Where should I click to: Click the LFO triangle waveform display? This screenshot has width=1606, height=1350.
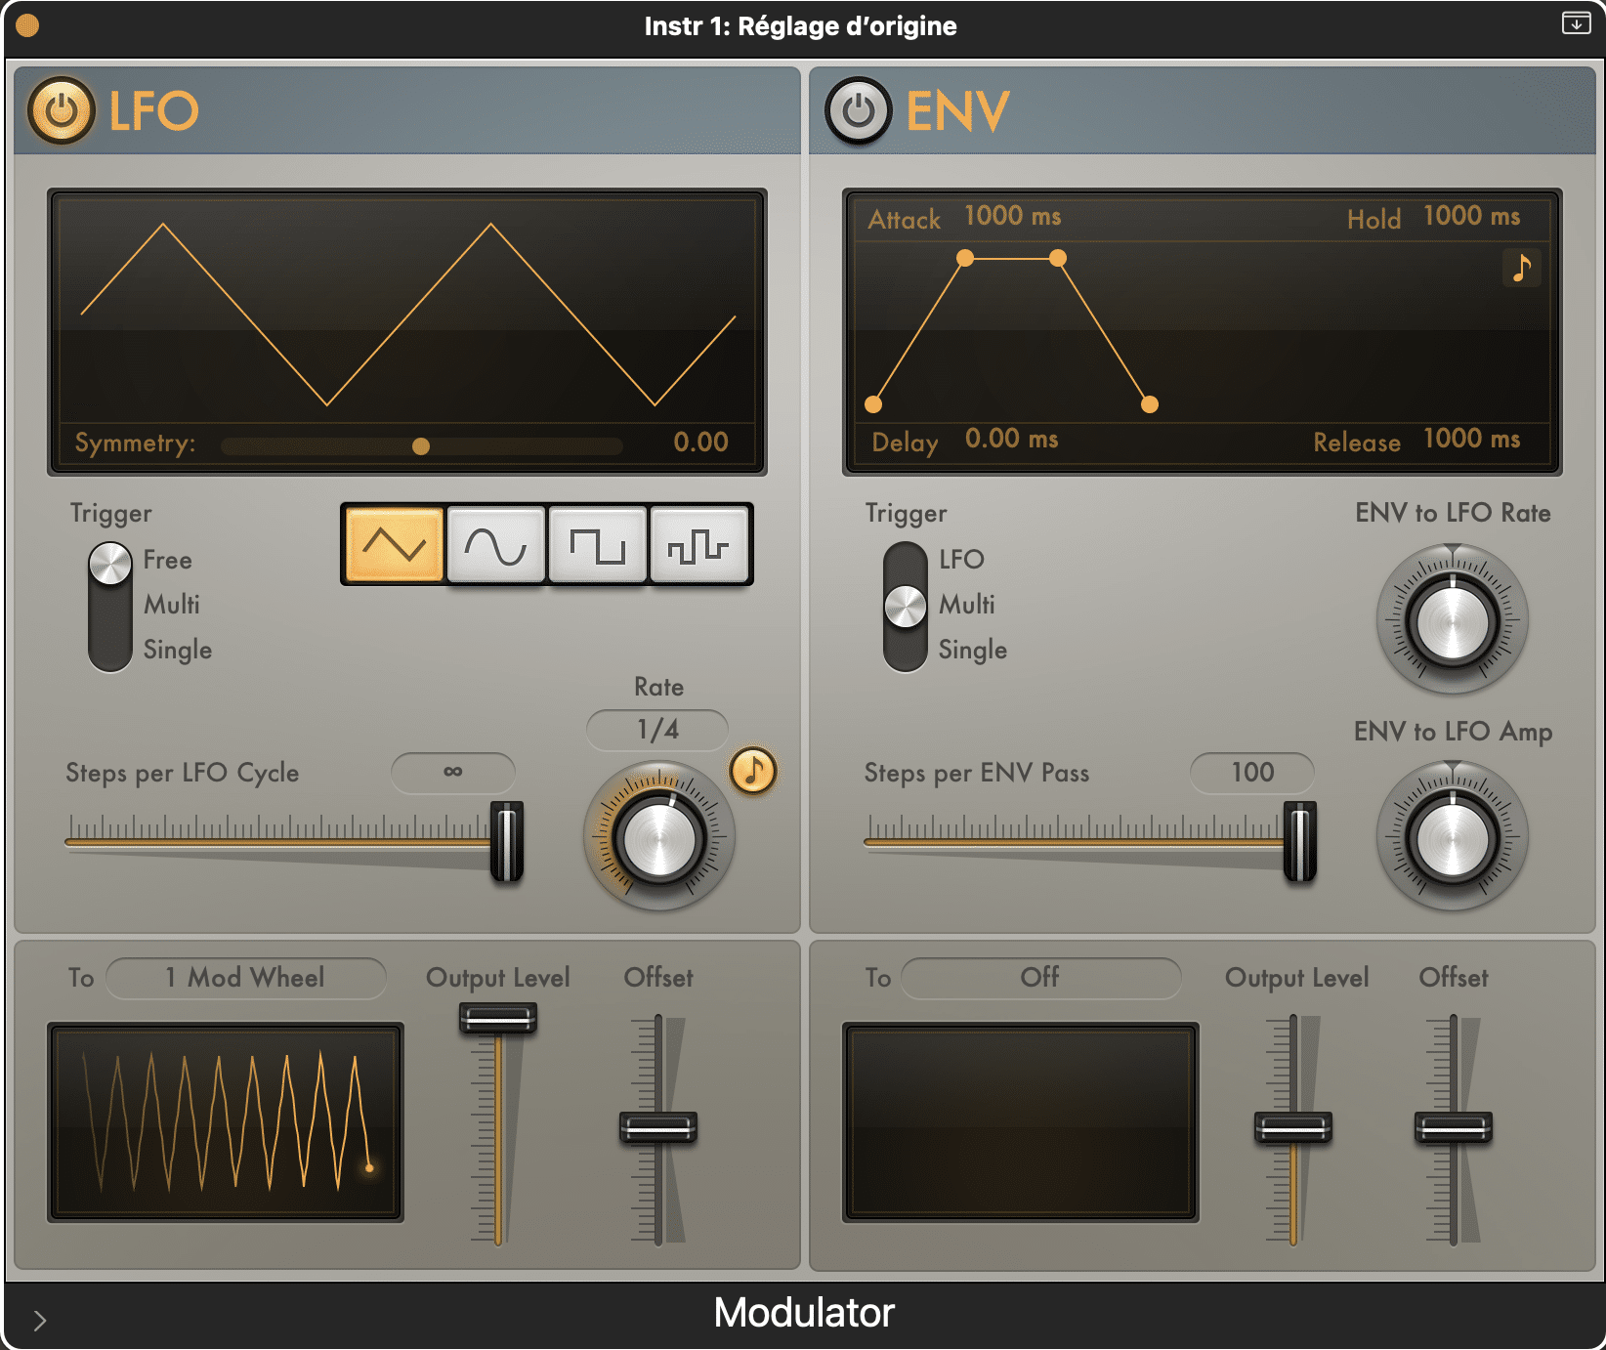(407, 311)
